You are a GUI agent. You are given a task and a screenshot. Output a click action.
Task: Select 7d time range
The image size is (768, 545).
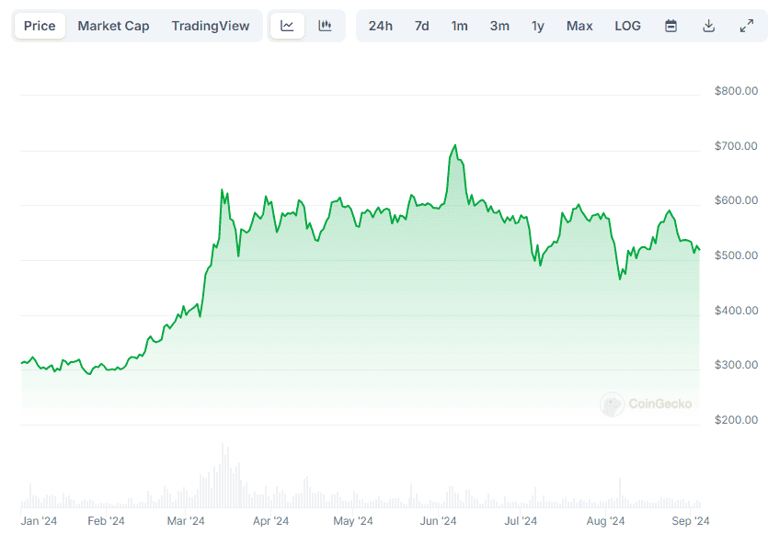(x=421, y=26)
